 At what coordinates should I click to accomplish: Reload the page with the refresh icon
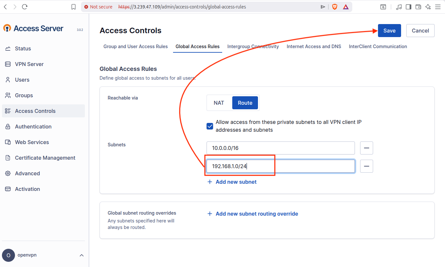(x=24, y=7)
